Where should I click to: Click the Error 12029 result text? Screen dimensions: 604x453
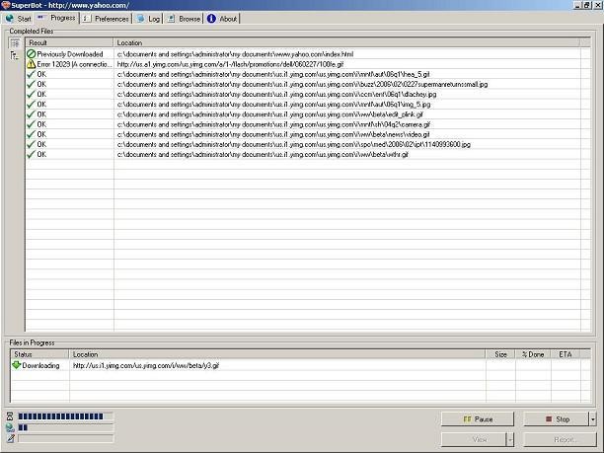pyautogui.click(x=74, y=64)
